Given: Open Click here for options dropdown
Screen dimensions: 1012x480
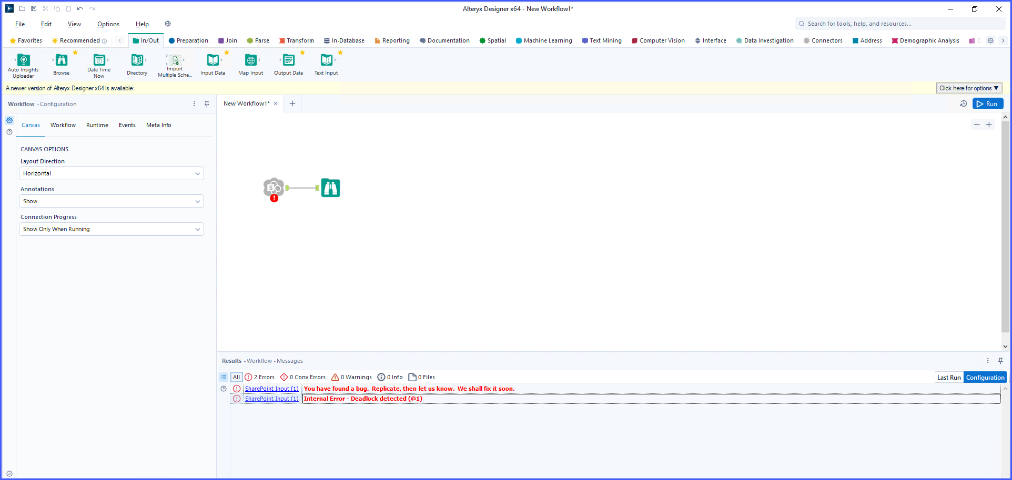Looking at the screenshot, I should click(x=969, y=88).
